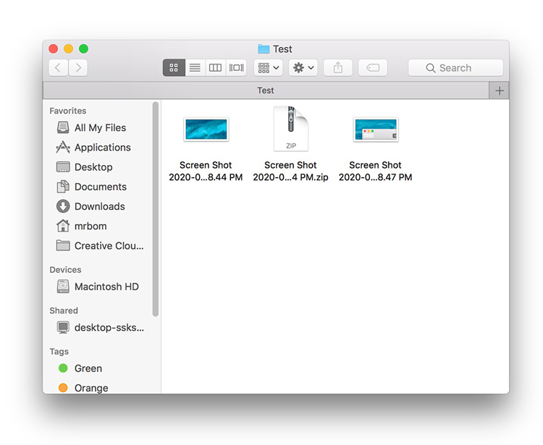This screenshot has height=445, width=543.
Task: Open Downloads in sidebar
Action: pos(90,207)
